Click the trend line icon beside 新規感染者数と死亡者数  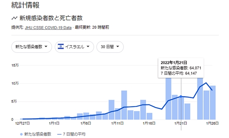[x=14, y=18]
